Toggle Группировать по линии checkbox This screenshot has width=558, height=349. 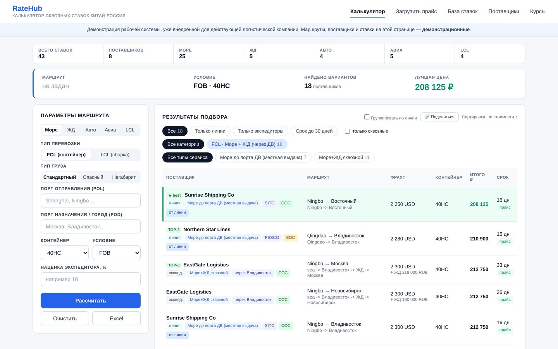(367, 117)
